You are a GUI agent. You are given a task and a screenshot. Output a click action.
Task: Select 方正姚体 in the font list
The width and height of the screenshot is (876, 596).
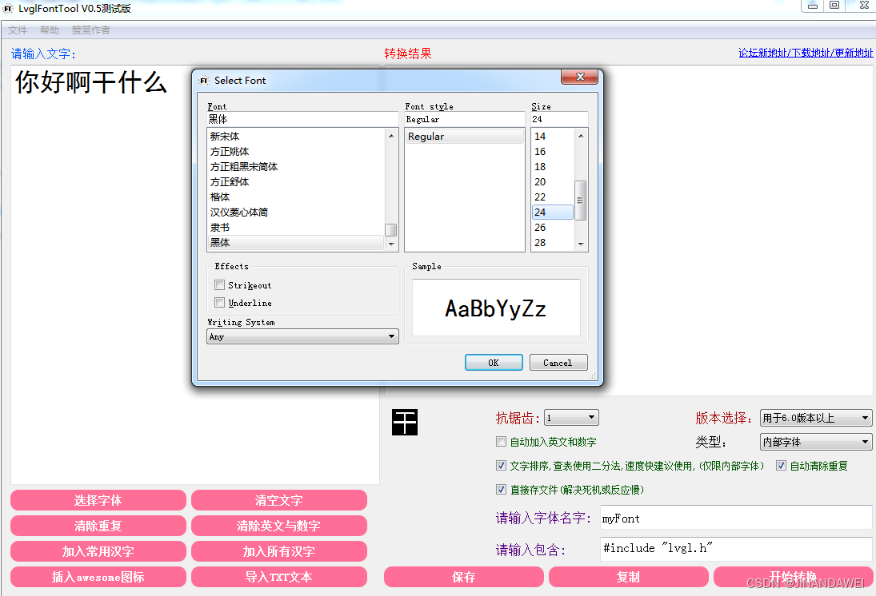pos(295,151)
